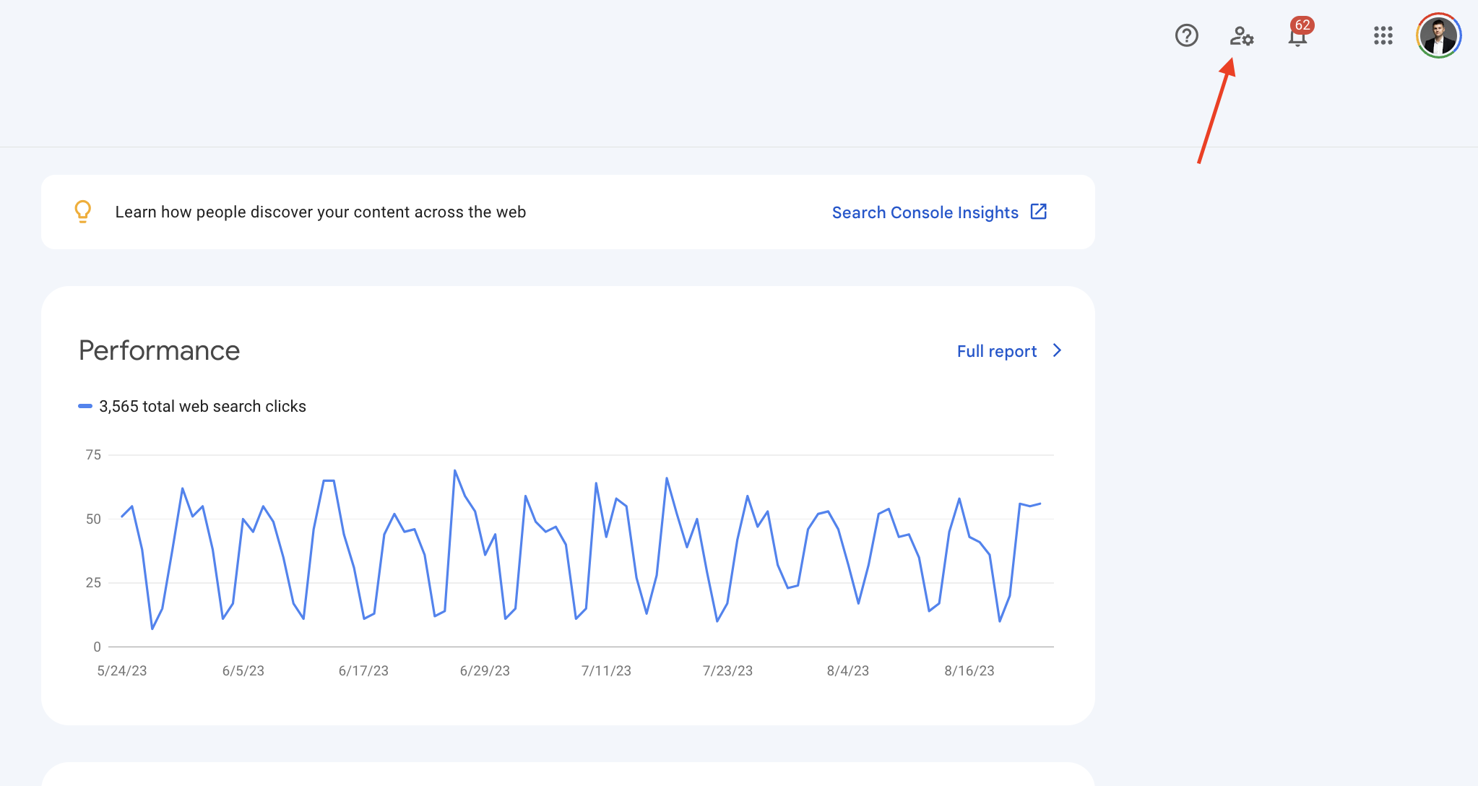Click the 75 value on chart axis

click(93, 454)
